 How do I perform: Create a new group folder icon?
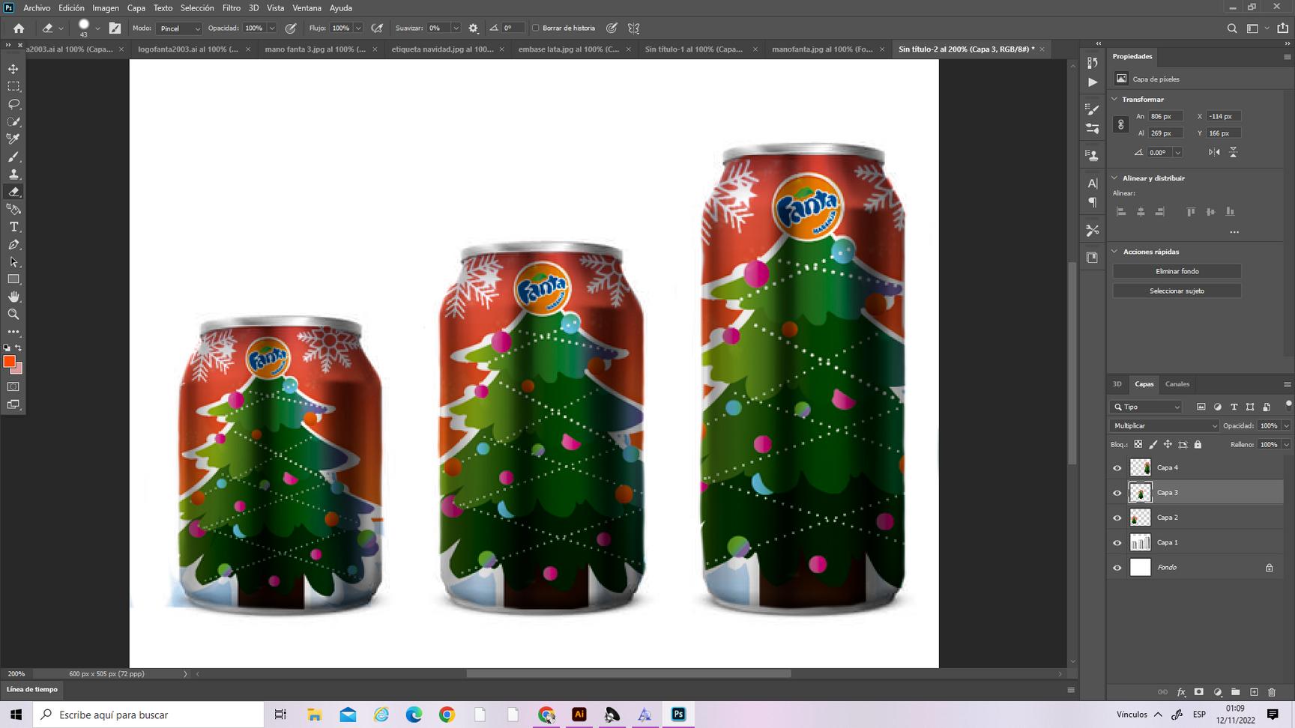[x=1235, y=692]
